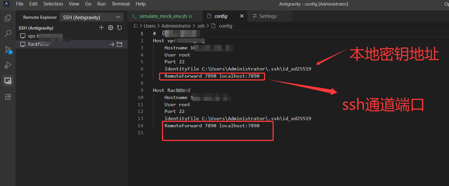Switch to the Settings tab

click(268, 16)
